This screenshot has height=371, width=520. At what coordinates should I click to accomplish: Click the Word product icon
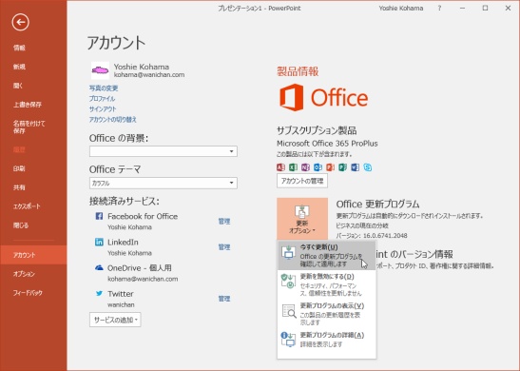click(x=356, y=167)
